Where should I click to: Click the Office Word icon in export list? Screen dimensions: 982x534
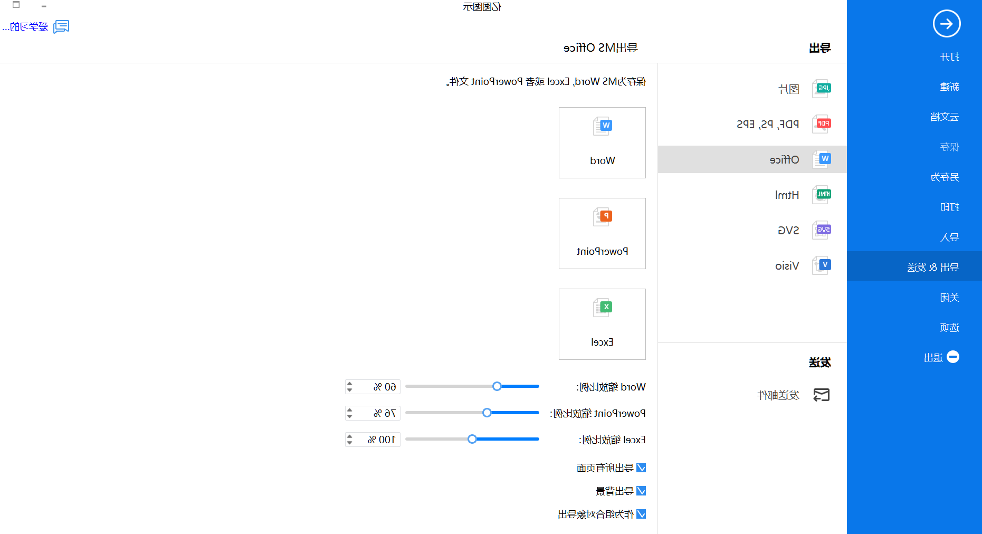(822, 159)
